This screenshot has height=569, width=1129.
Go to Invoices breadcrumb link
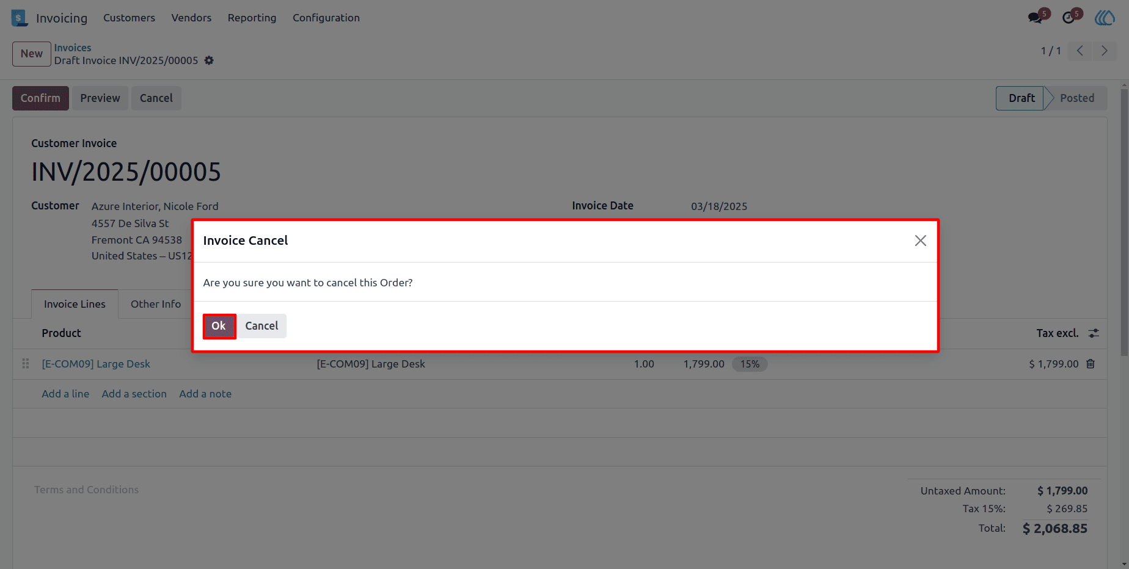pos(73,48)
